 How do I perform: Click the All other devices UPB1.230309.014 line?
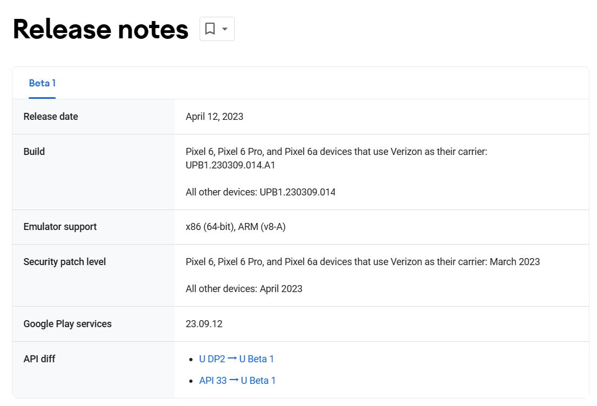click(261, 192)
